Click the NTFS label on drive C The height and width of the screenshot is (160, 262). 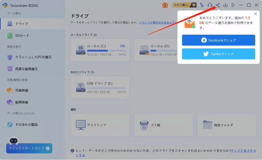tap(122, 54)
